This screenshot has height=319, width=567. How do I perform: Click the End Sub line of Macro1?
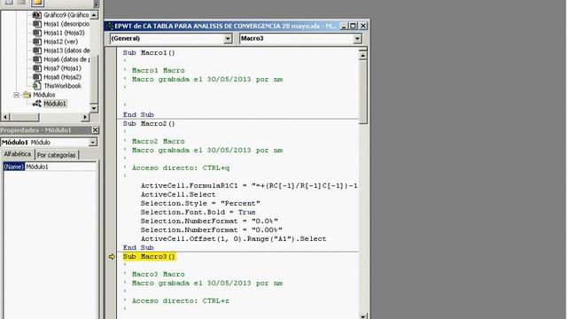tap(138, 114)
